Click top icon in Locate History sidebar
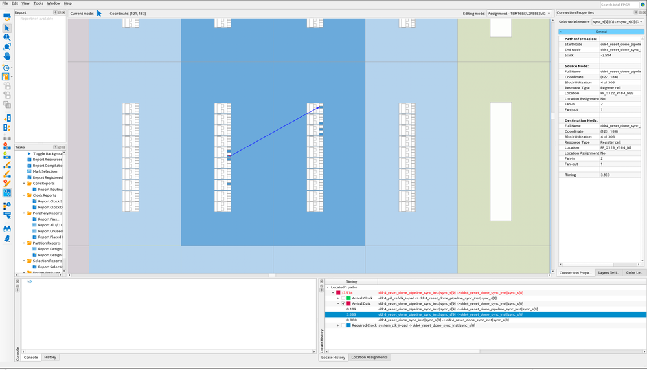Image resolution: width=647 pixels, height=370 pixels. pyautogui.click(x=321, y=281)
